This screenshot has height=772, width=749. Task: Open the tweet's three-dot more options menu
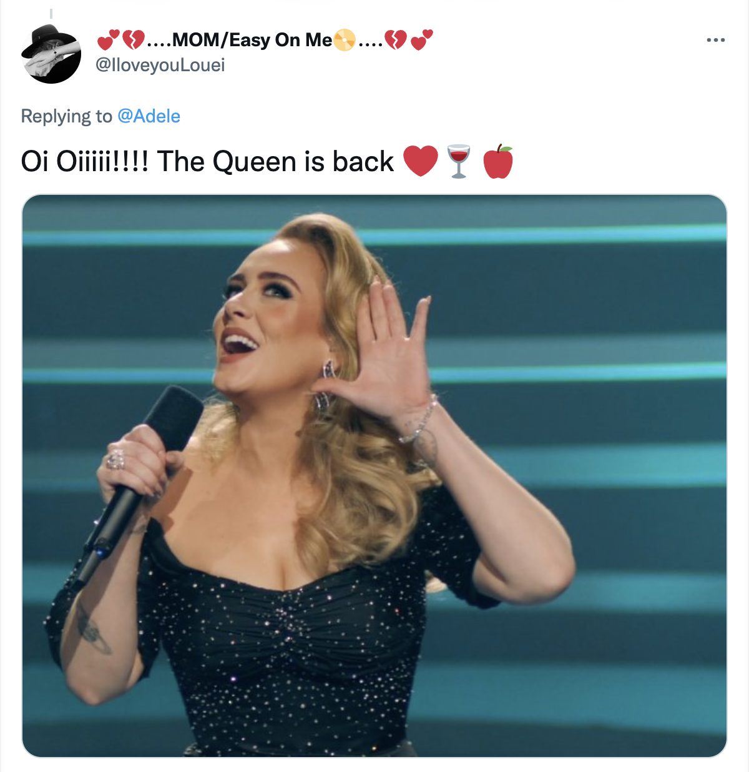tap(715, 40)
